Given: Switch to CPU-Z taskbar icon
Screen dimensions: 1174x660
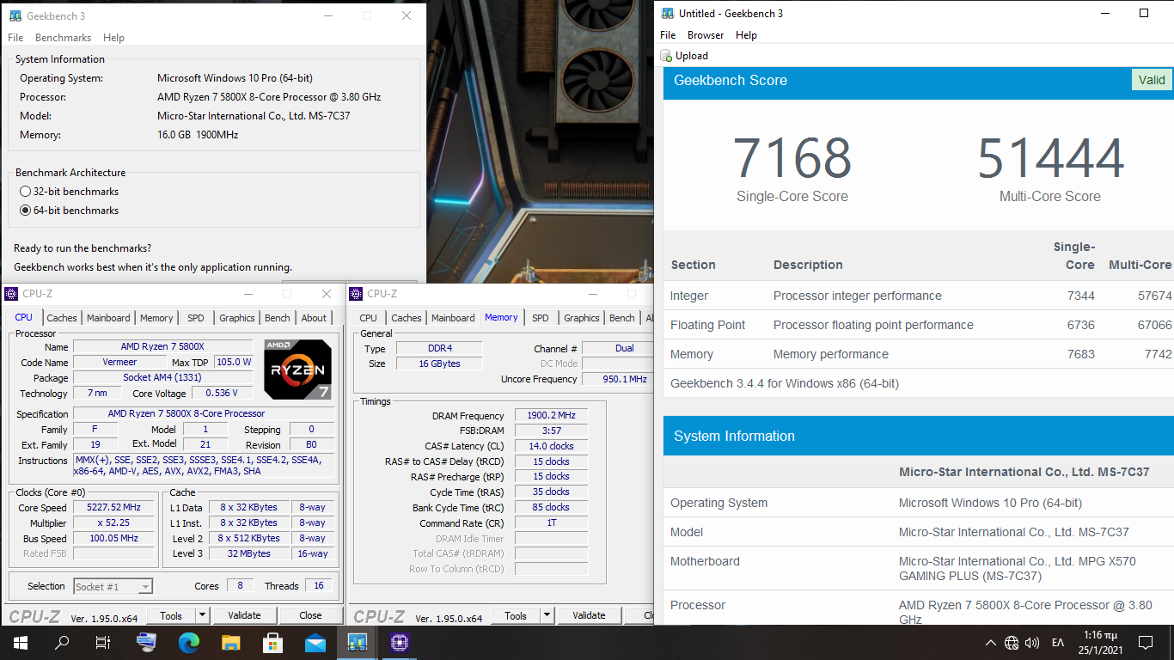Looking at the screenshot, I should click(x=399, y=642).
